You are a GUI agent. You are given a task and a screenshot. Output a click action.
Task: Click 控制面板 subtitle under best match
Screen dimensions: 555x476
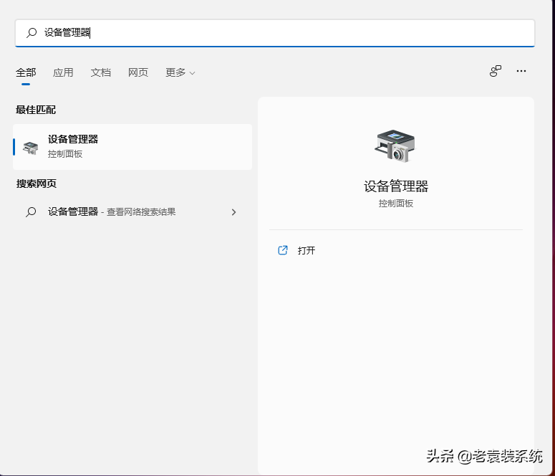point(65,154)
